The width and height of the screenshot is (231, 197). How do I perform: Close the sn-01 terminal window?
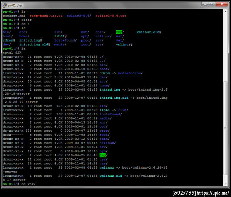[x=222, y=4]
